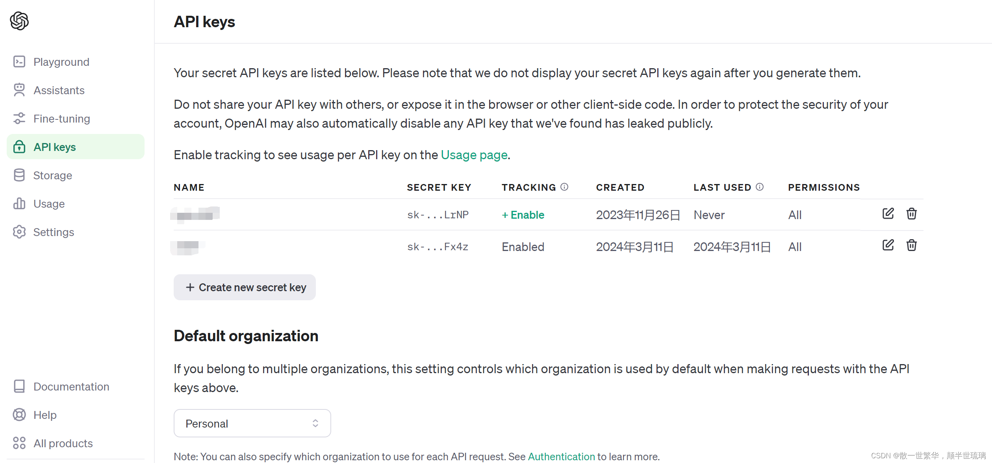Click the LAST USED column header text
Viewport: 992px width, 463px height.
722,187
